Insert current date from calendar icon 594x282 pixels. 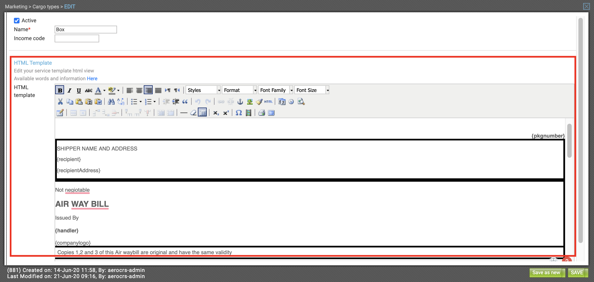click(282, 102)
